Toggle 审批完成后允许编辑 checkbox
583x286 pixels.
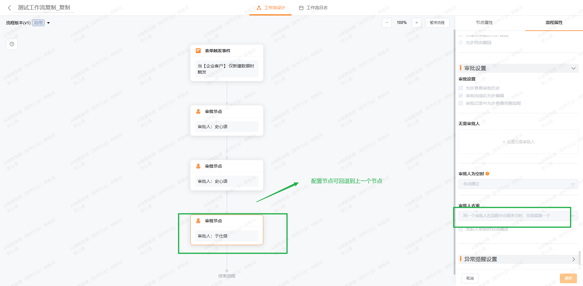click(461, 96)
